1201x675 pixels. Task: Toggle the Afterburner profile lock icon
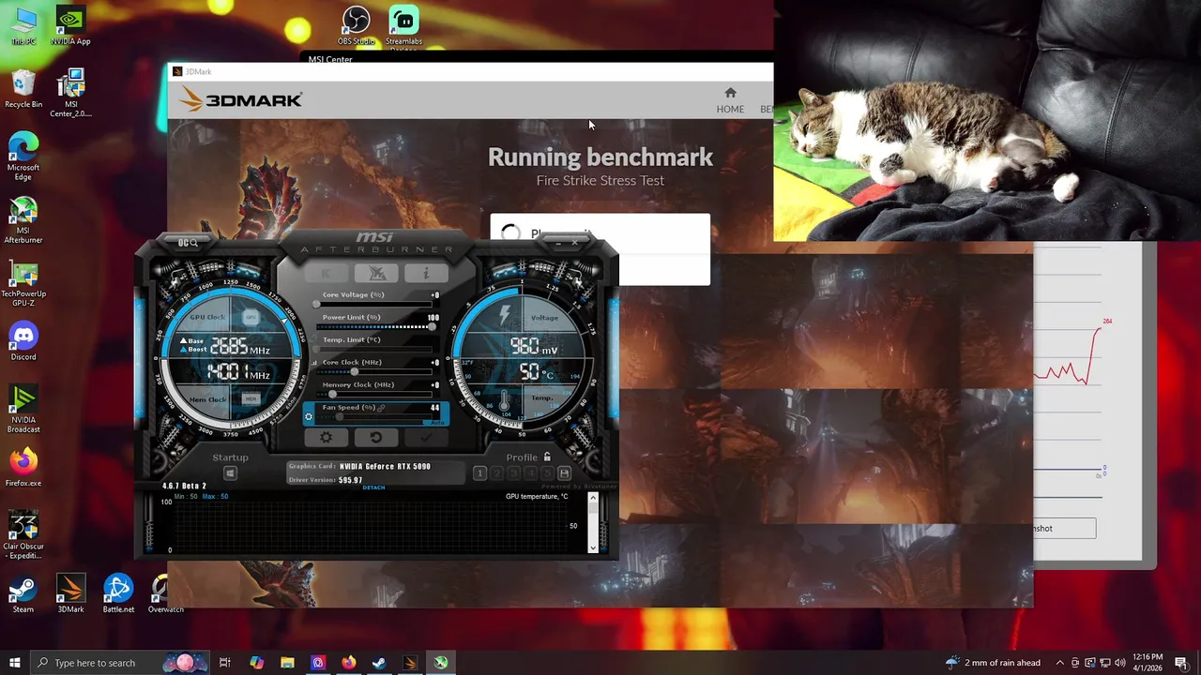[547, 457]
